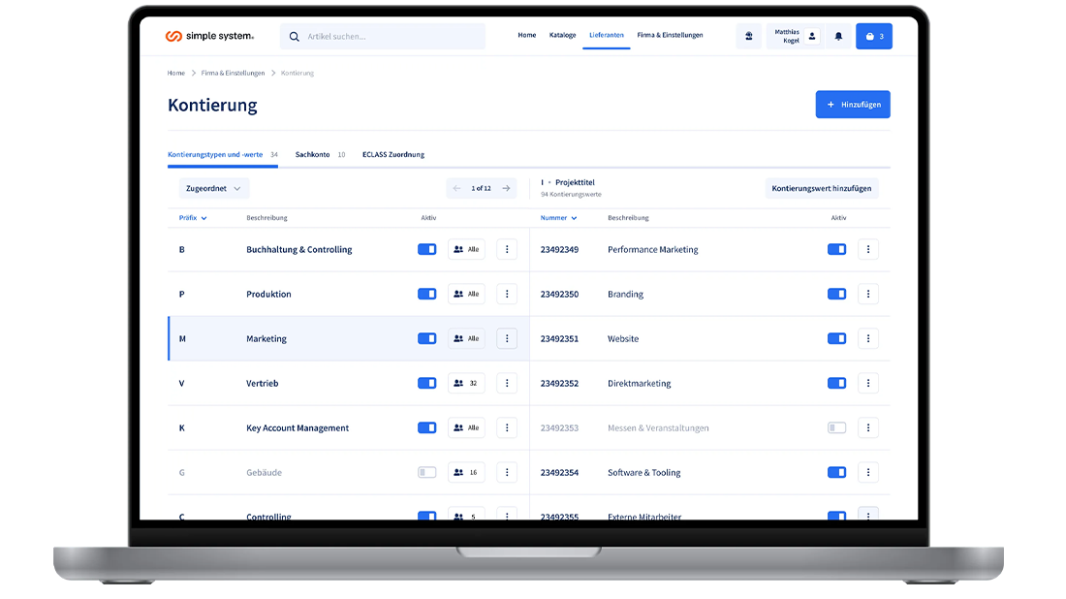The image size is (1066, 599).
Task: Enable the Messen & Veranstaltungen toggle
Action: [836, 427]
